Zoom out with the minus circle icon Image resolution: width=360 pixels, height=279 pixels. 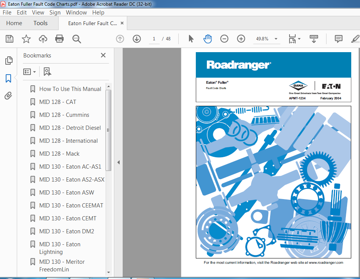224,39
